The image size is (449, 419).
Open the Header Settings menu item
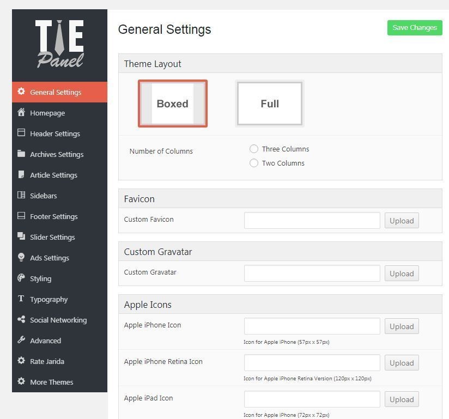(x=54, y=133)
